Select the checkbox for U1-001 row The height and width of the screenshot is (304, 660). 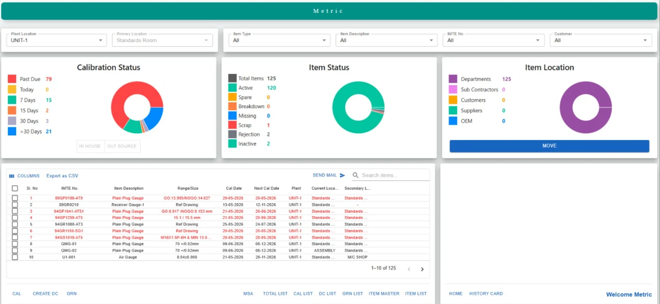15,257
